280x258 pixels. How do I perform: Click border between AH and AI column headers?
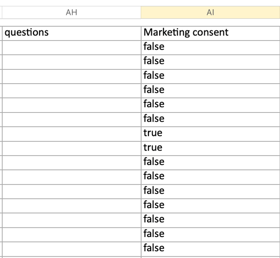[x=141, y=13]
